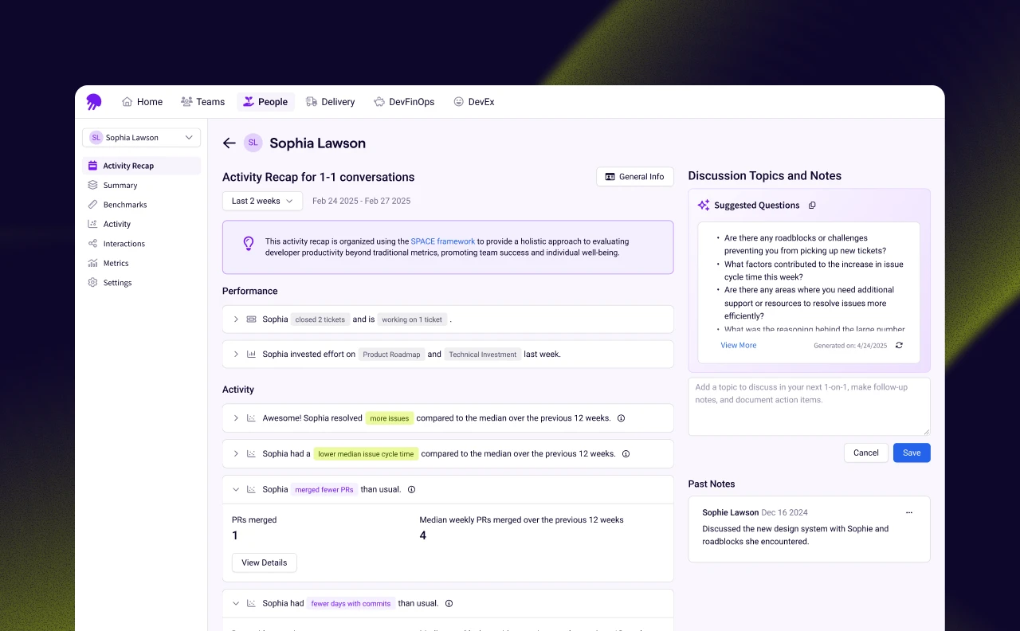Screen dimensions: 1020x631
Task: Click info icon on the resolved more issues row
Action: point(621,418)
